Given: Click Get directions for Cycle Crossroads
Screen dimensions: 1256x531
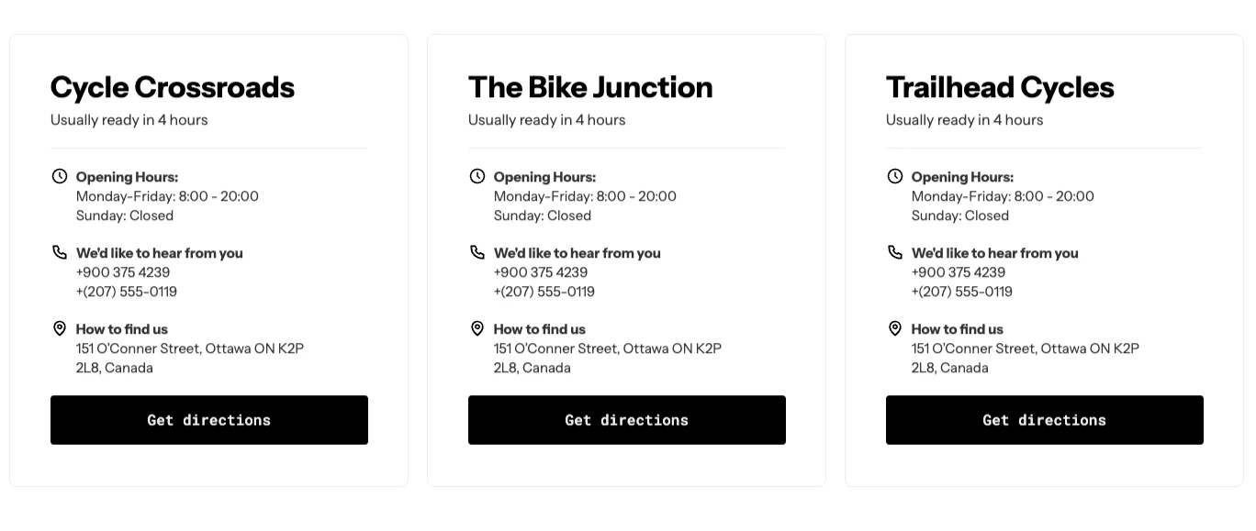Looking at the screenshot, I should [x=208, y=419].
